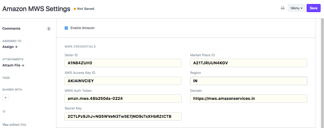The height and width of the screenshot is (128, 324).
Task: Click the orange Not Saved indicator
Action: point(84,9)
